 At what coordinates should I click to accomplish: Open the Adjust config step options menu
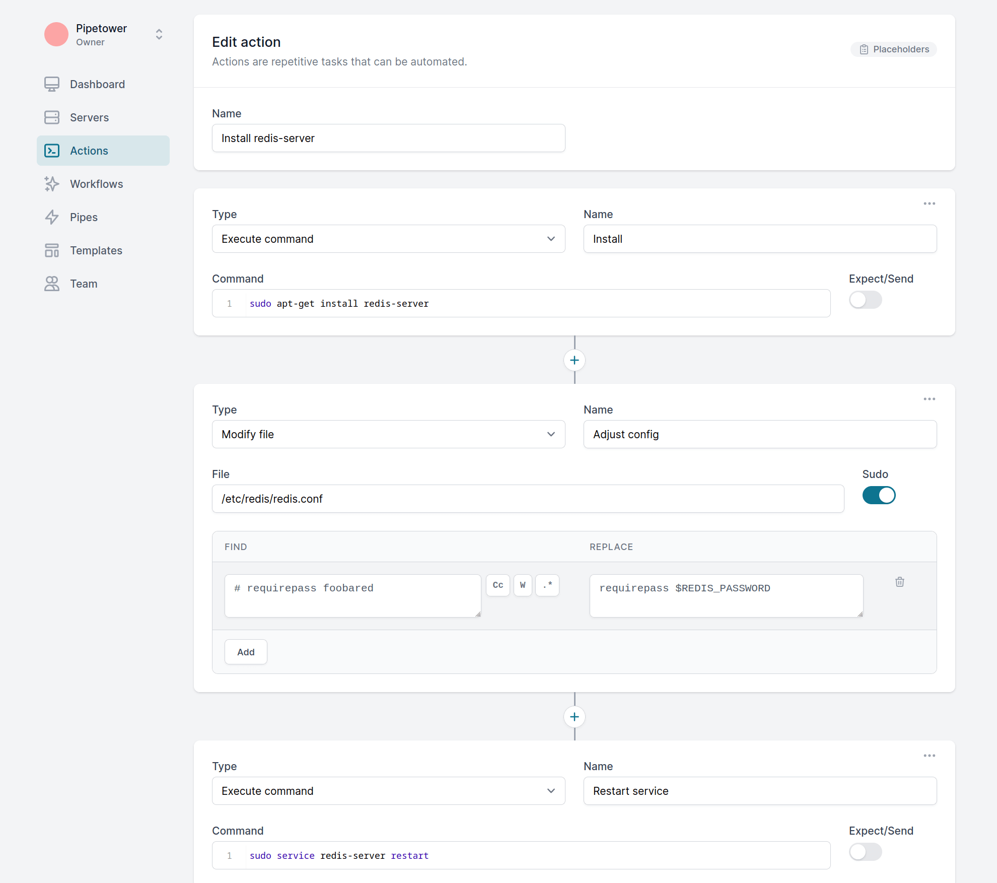click(x=930, y=399)
